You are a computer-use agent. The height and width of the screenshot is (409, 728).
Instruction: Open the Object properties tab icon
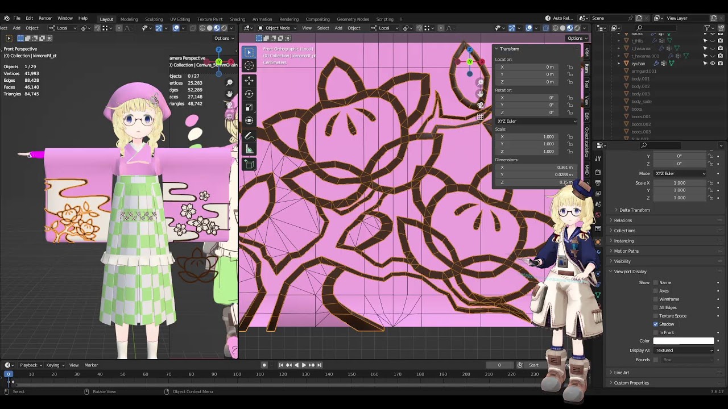[598, 241]
